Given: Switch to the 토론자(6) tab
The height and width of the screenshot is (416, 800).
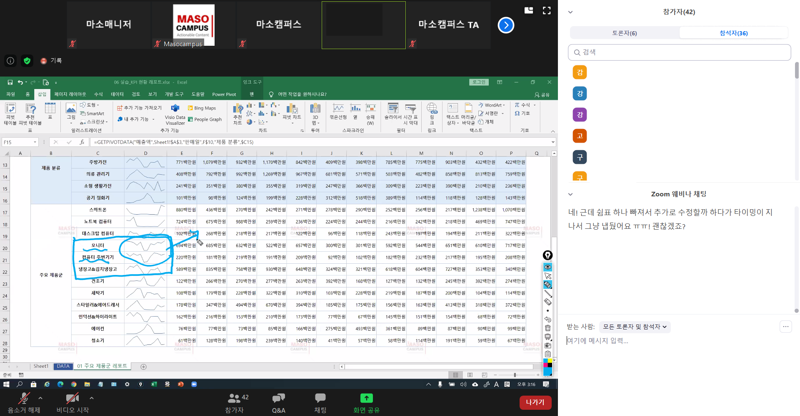Looking at the screenshot, I should pos(624,33).
